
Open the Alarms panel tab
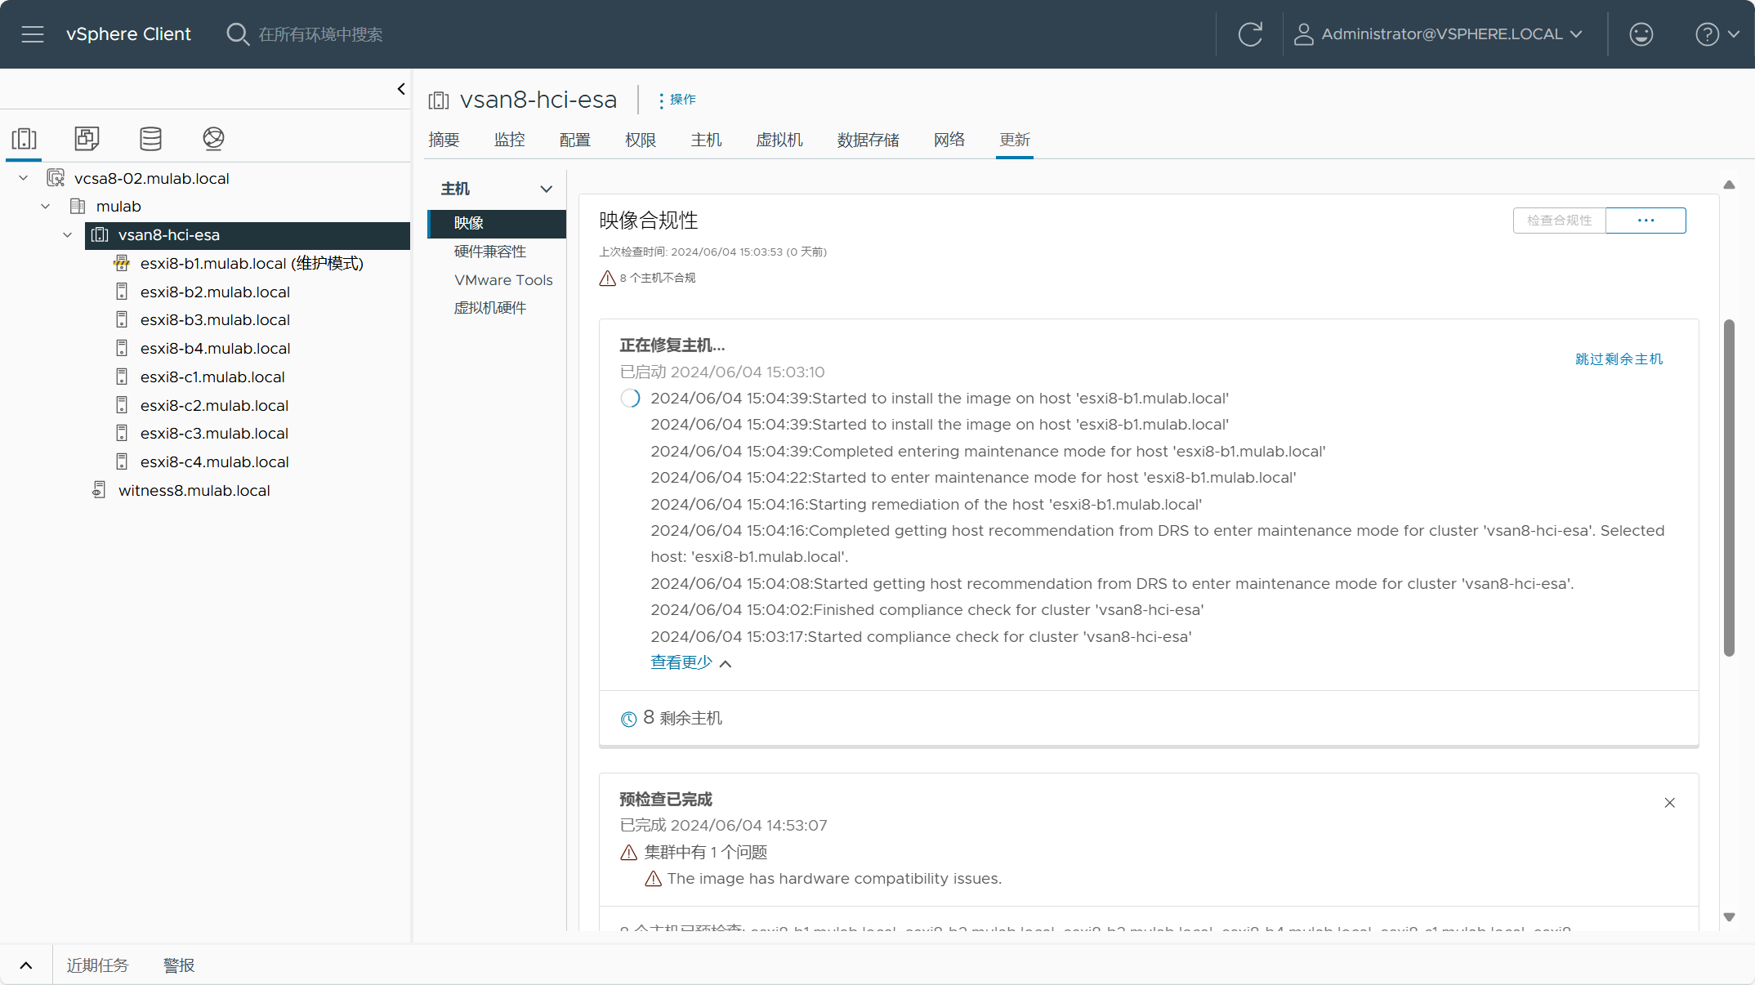[179, 965]
